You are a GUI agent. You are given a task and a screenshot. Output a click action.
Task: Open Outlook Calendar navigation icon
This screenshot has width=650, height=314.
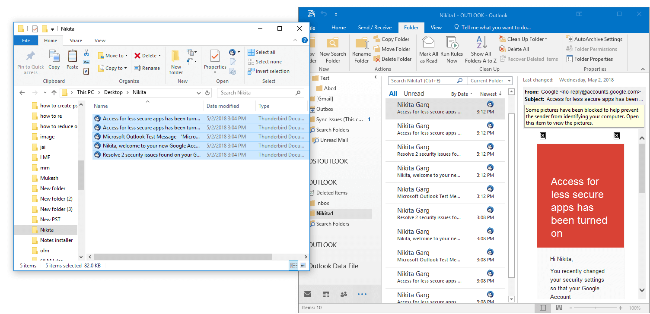326,294
